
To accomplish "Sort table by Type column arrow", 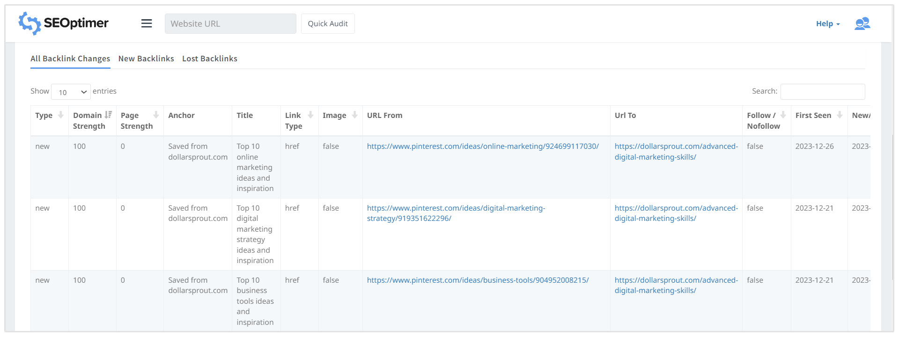I will pos(60,115).
